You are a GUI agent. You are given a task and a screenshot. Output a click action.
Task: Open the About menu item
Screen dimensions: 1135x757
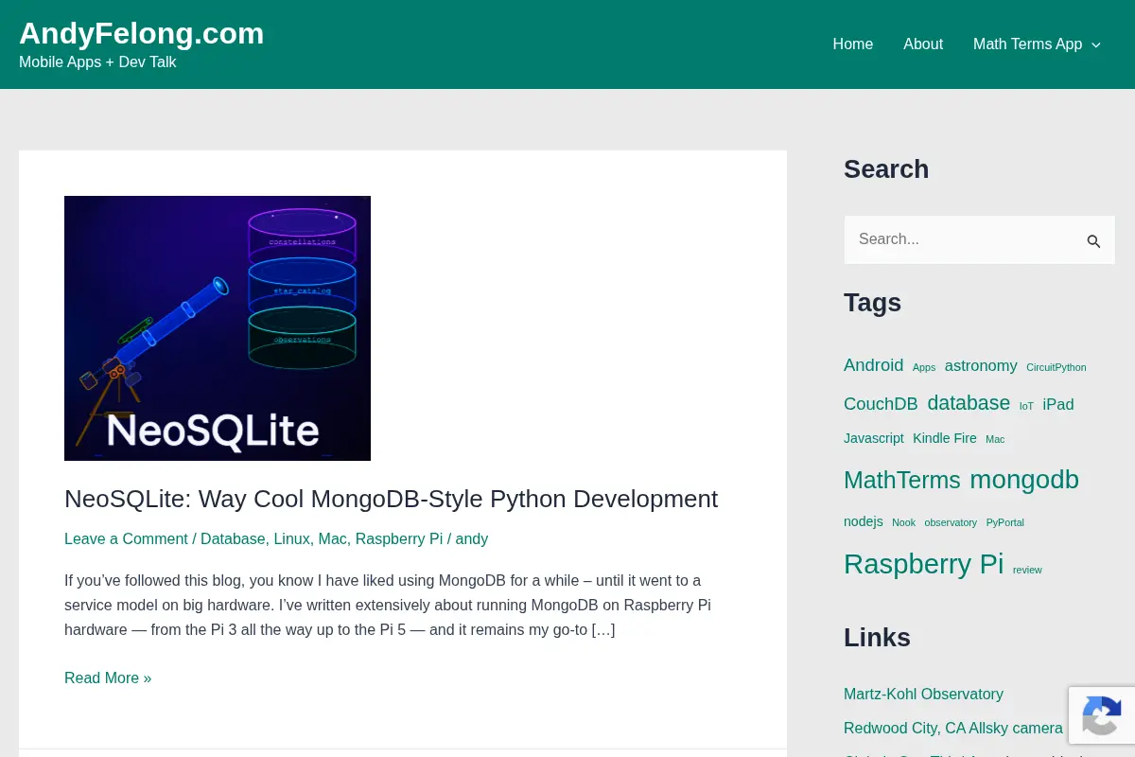923,44
